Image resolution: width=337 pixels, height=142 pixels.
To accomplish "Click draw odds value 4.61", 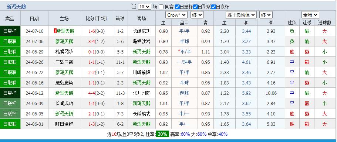I will click(x=246, y=62).
